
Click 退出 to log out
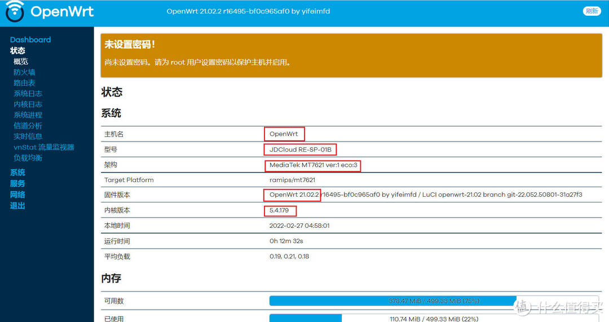pyautogui.click(x=17, y=206)
